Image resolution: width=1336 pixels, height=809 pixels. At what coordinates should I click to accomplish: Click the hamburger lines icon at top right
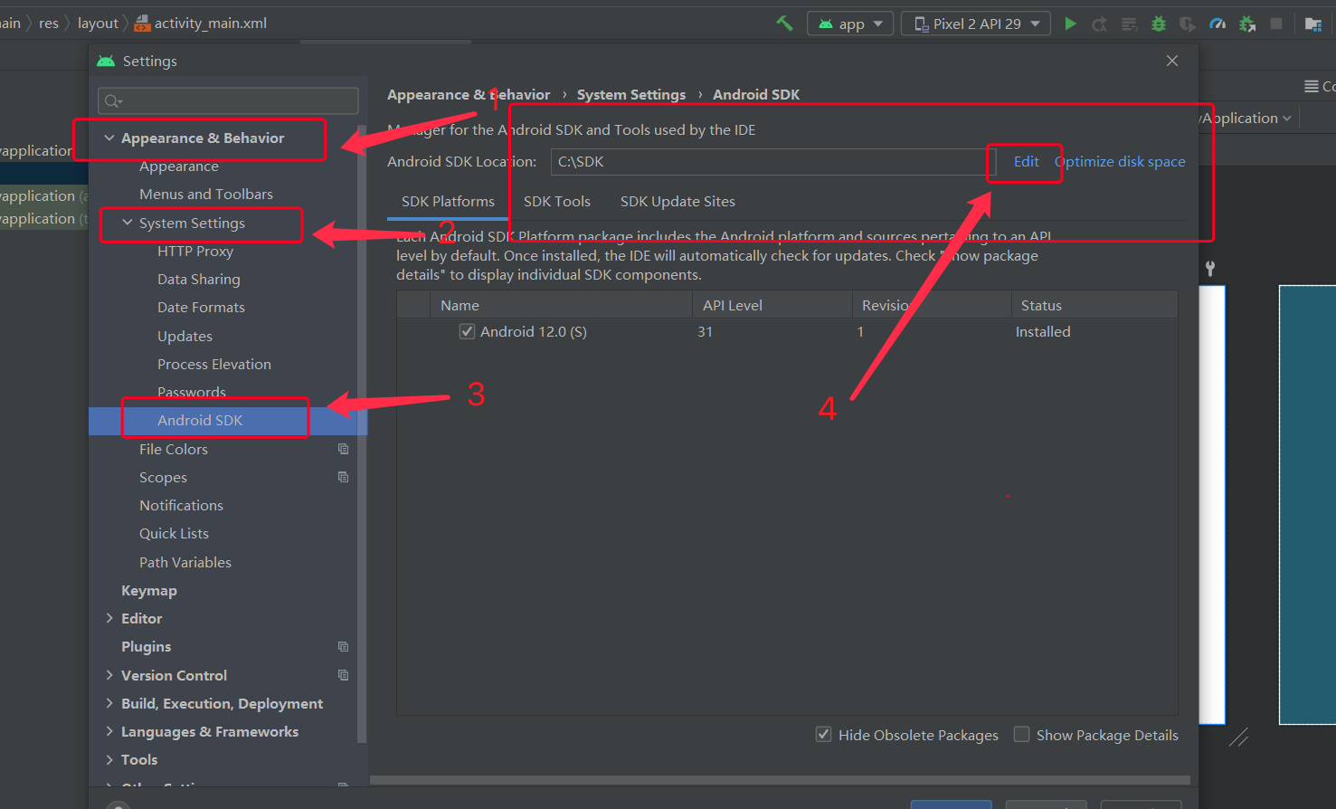(1311, 86)
